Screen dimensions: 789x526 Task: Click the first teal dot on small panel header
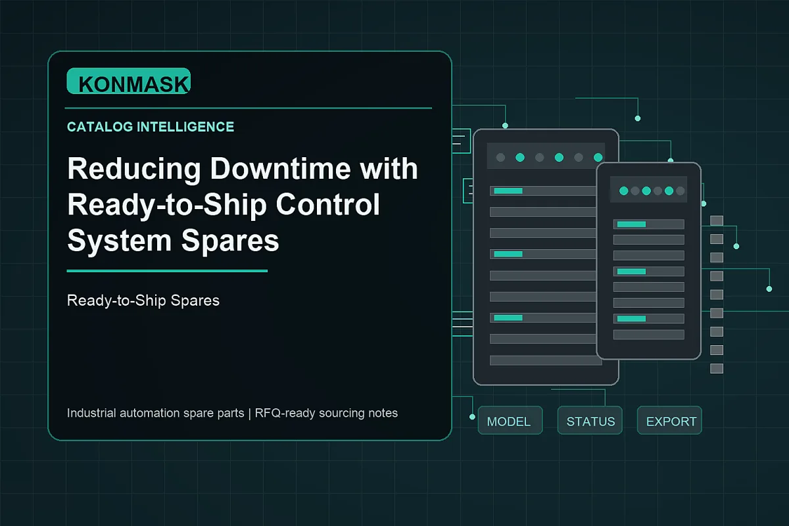[623, 191]
